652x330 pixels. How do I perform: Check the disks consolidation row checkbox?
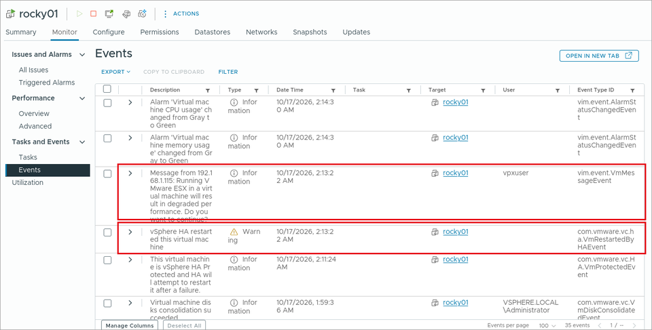(x=107, y=303)
